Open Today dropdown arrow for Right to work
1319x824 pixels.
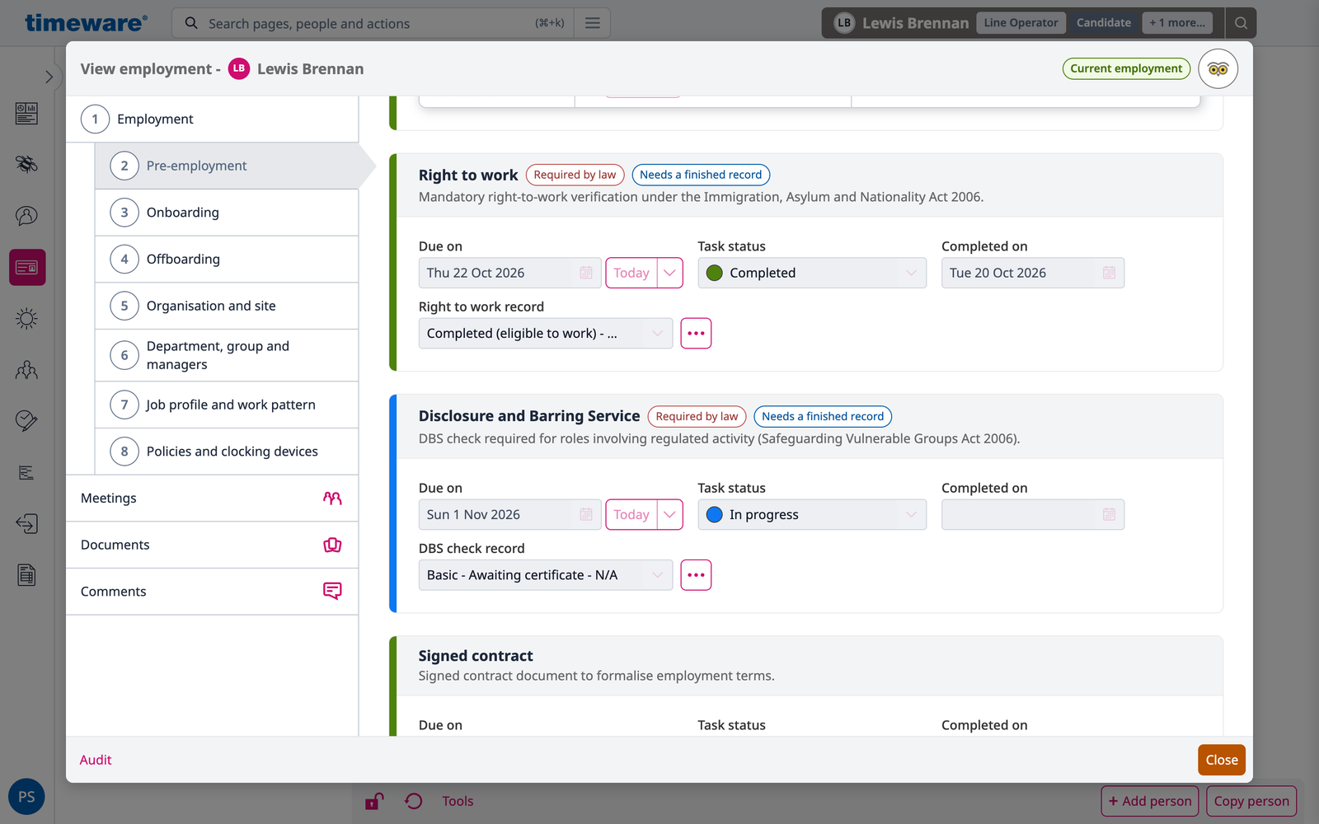pyautogui.click(x=670, y=273)
